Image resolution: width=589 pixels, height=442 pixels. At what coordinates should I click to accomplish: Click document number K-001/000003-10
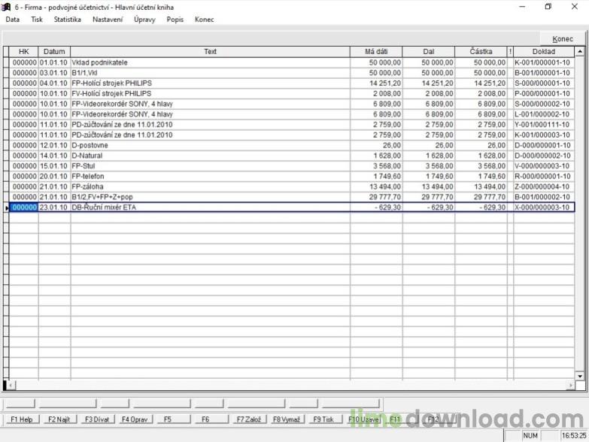542,135
